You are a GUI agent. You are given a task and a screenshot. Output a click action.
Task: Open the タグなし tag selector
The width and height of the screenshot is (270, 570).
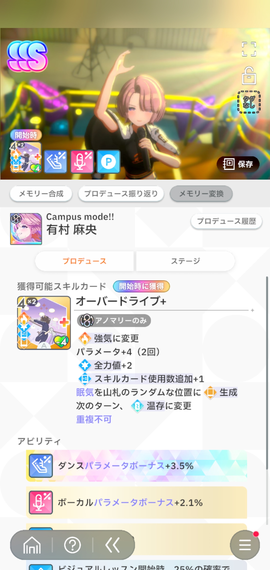(249, 102)
